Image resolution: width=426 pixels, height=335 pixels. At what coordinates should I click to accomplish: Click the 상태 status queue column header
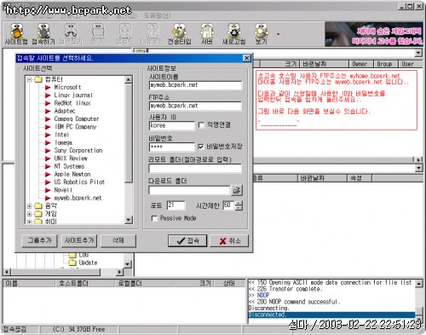point(229,283)
